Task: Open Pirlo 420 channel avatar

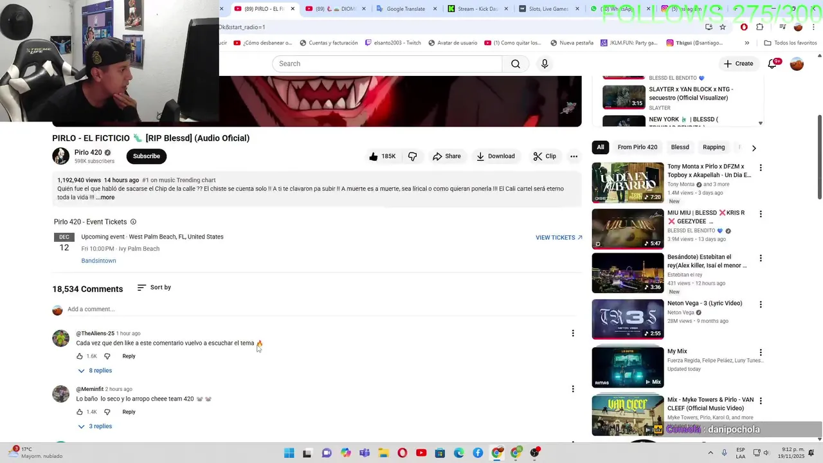Action: click(60, 156)
